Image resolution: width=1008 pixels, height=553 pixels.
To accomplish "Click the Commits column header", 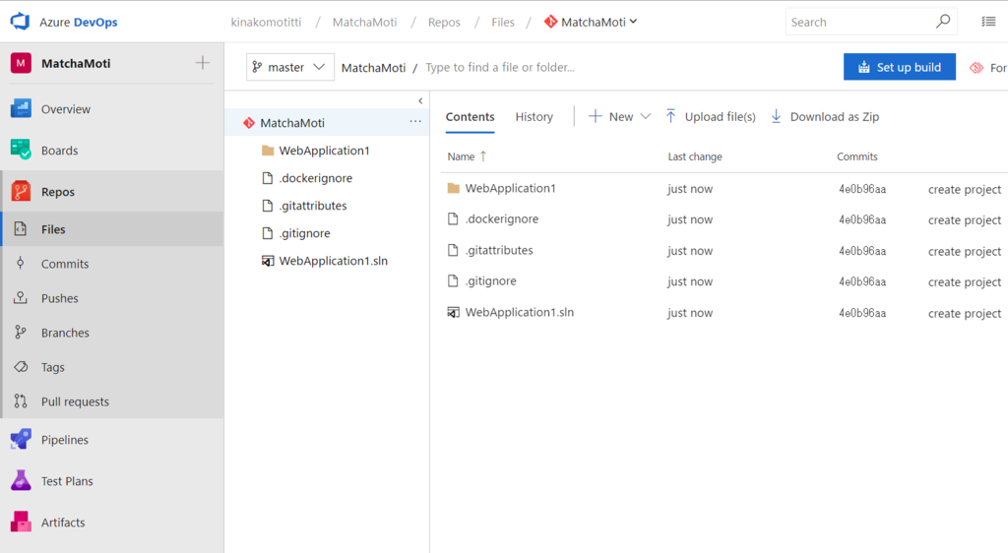I will [x=857, y=156].
